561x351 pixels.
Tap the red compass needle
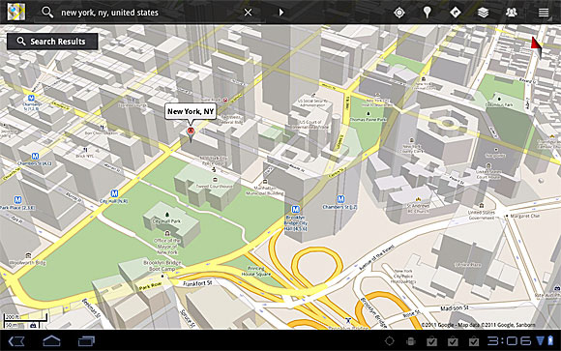[536, 46]
